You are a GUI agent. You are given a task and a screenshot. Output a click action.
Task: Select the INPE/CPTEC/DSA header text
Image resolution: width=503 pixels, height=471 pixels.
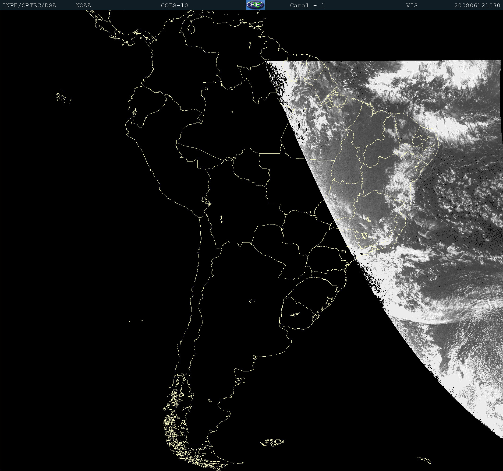(29, 5)
